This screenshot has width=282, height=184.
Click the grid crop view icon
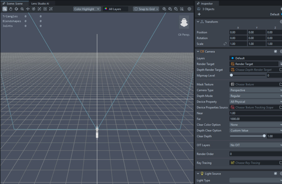click(x=182, y=9)
